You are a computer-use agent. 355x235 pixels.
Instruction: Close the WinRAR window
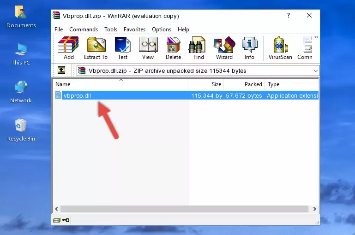[x=309, y=15]
